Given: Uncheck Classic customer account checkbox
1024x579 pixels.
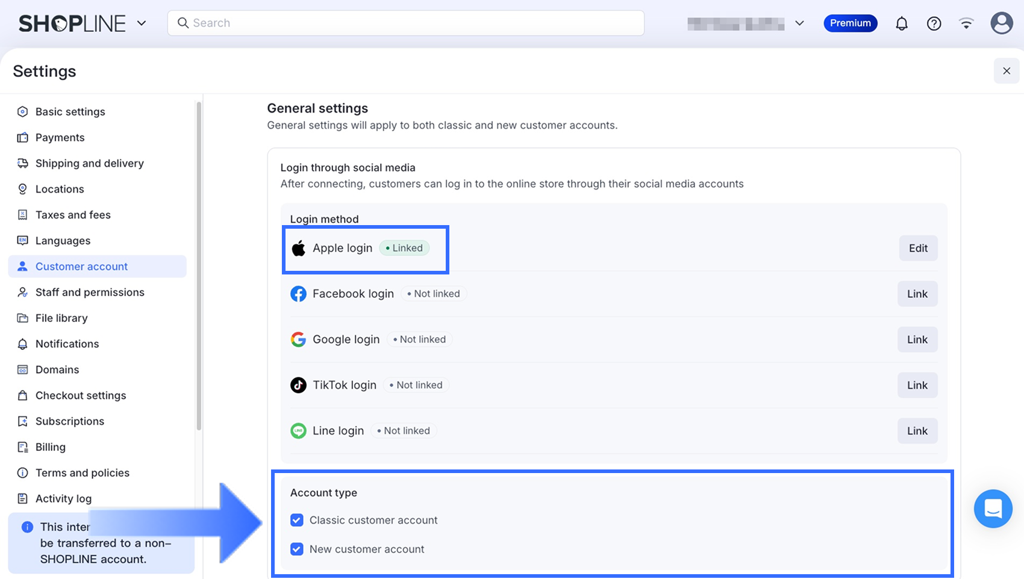Looking at the screenshot, I should [x=296, y=520].
